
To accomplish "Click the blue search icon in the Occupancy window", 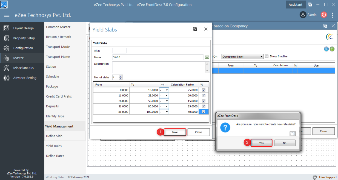I will tap(326, 49).
